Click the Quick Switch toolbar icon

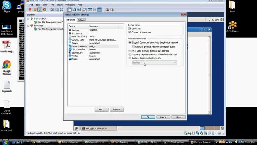click(x=74, y=10)
